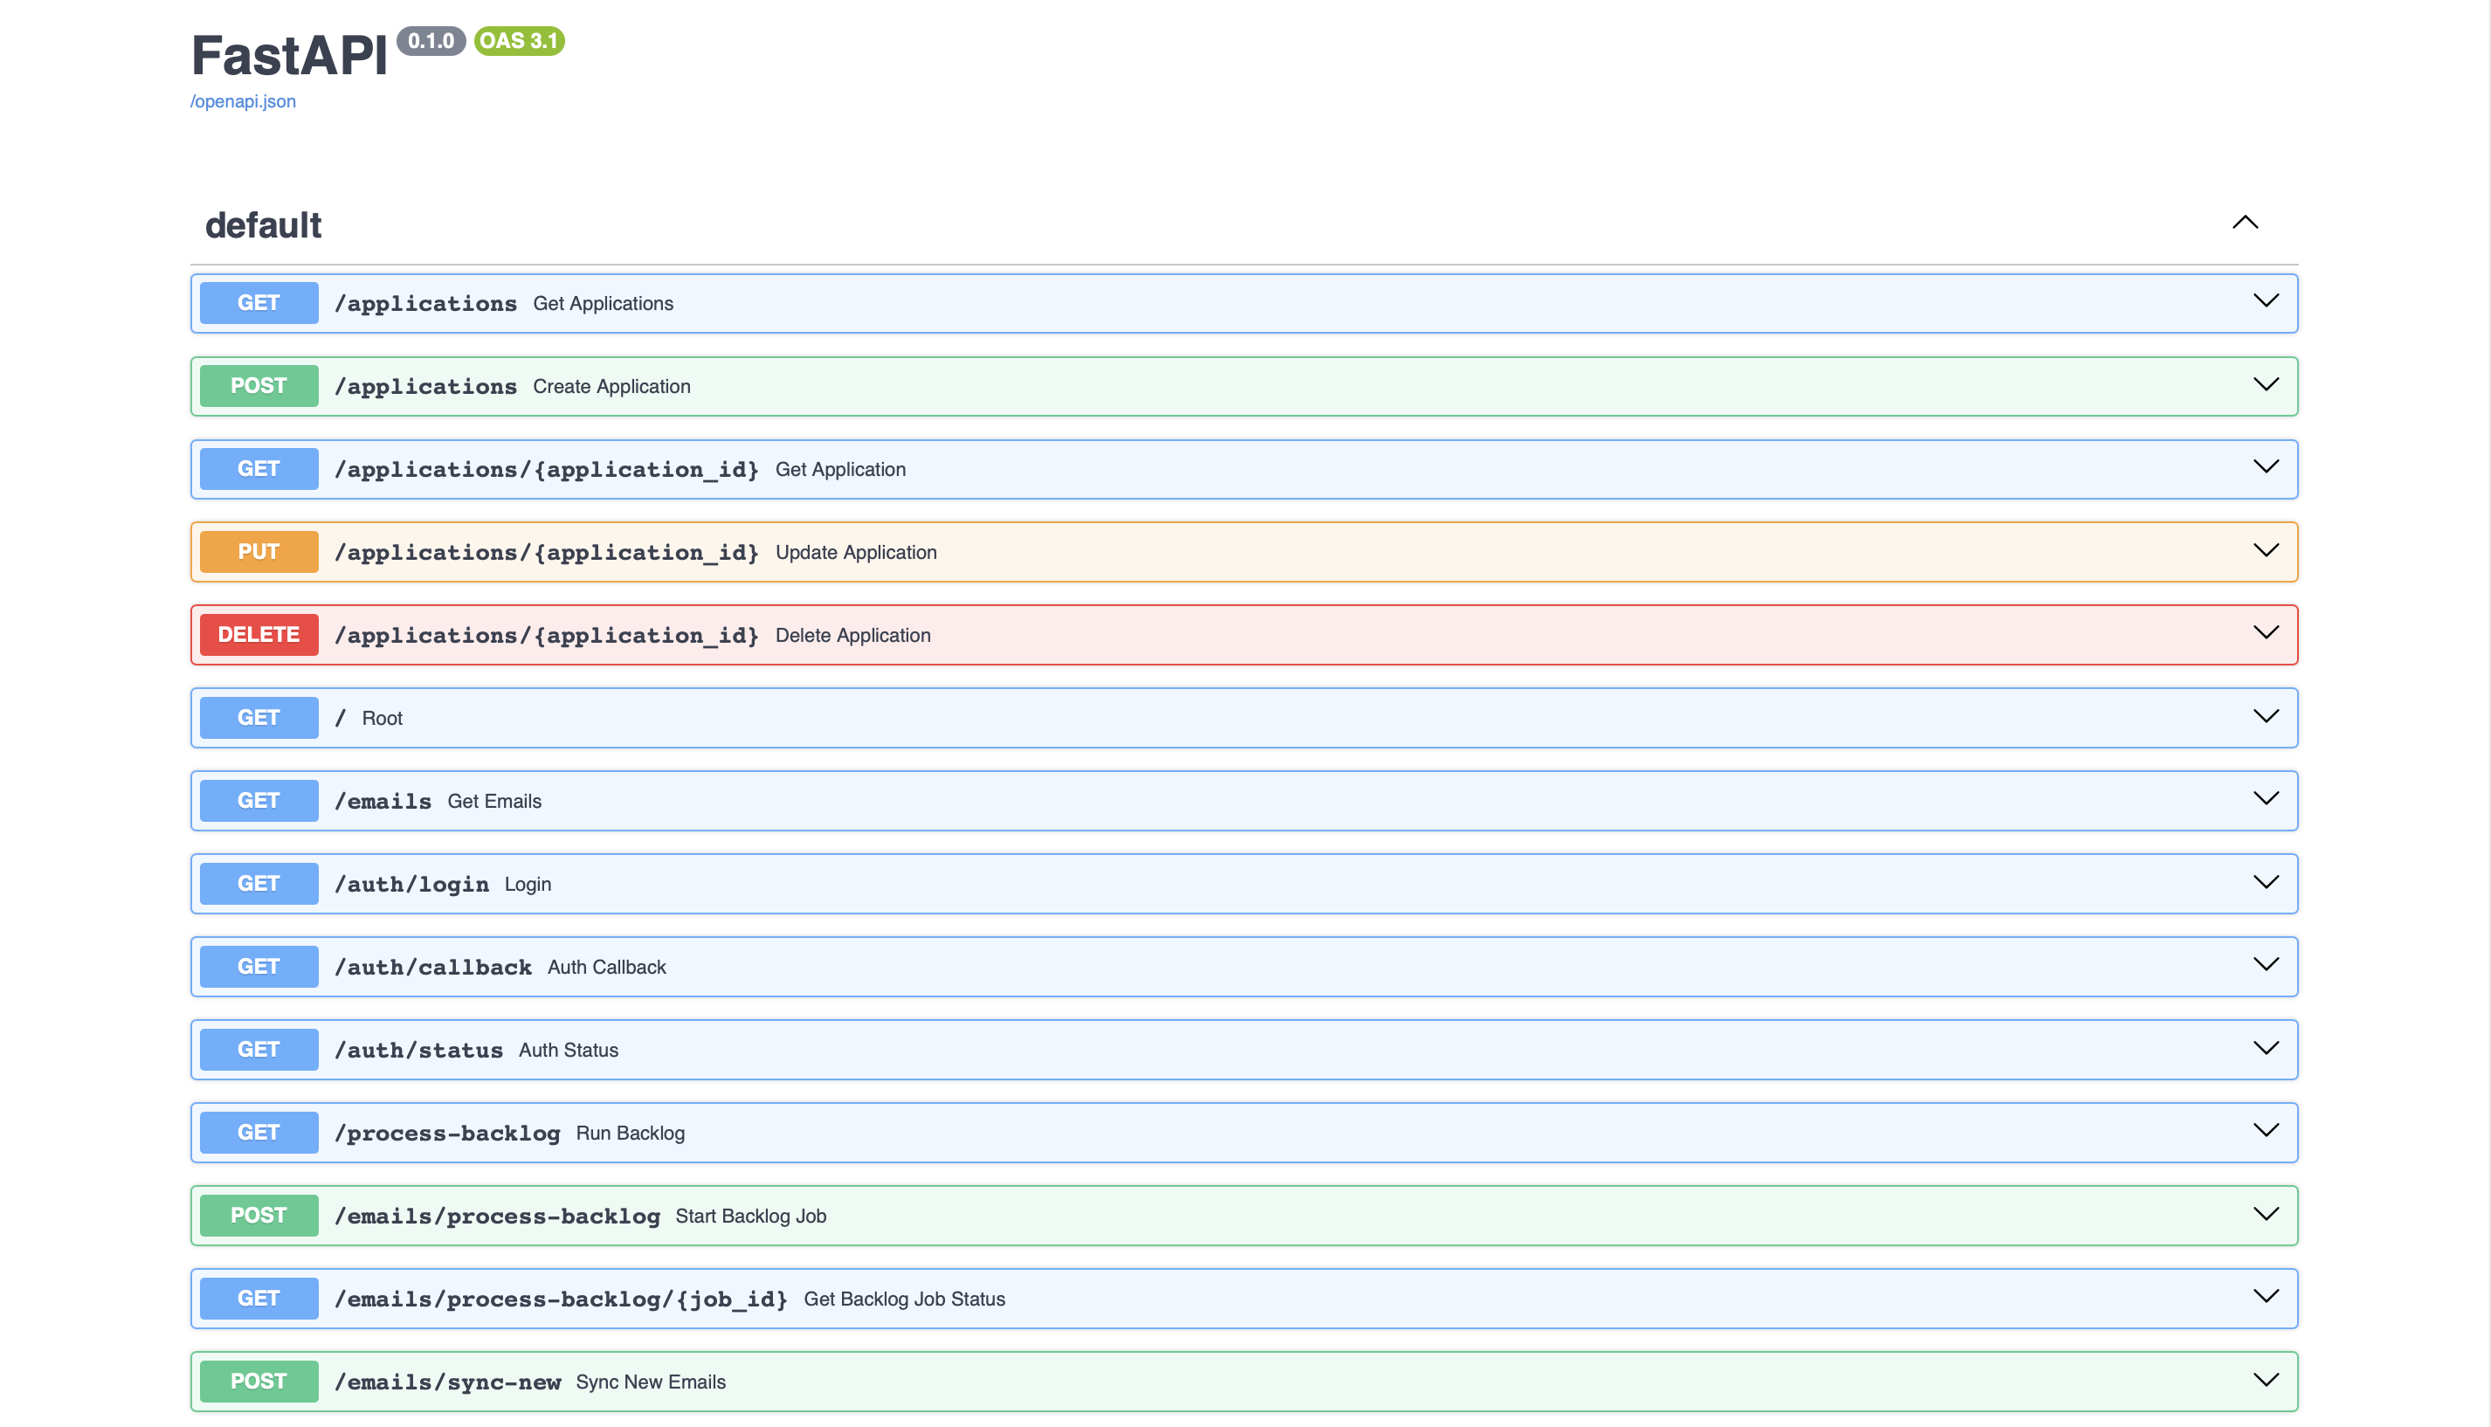Click POST badge of Start Backlog Job
This screenshot has width=2491, height=1427.
coord(259,1216)
